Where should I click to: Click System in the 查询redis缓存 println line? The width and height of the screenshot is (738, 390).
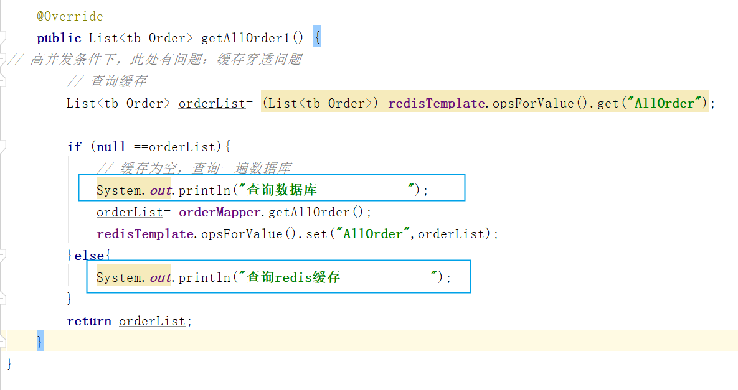[118, 277]
